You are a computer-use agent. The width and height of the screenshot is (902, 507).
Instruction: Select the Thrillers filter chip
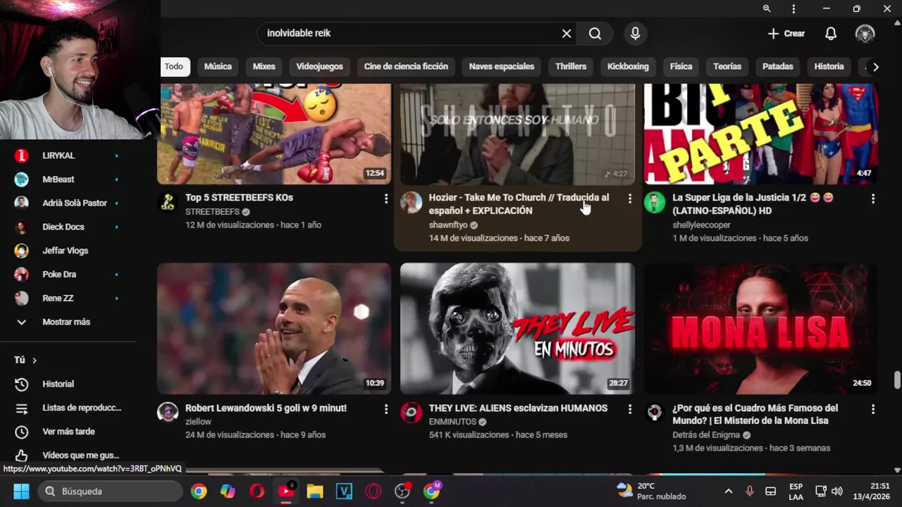coord(571,66)
